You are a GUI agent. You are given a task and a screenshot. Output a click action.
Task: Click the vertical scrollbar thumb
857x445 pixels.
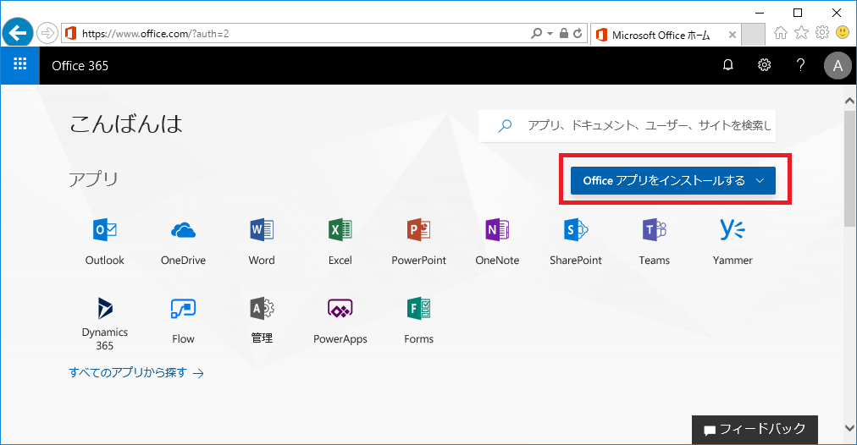tap(849, 168)
